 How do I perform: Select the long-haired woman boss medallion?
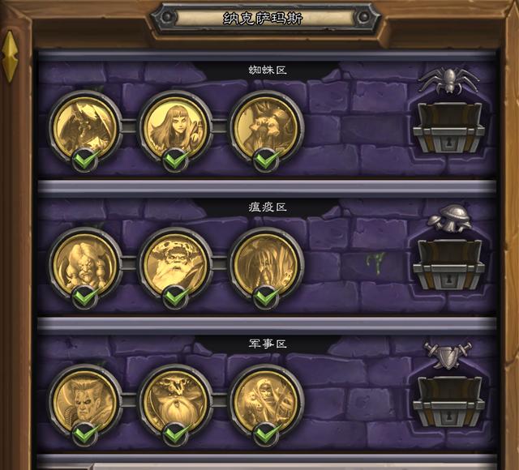[x=175, y=127]
